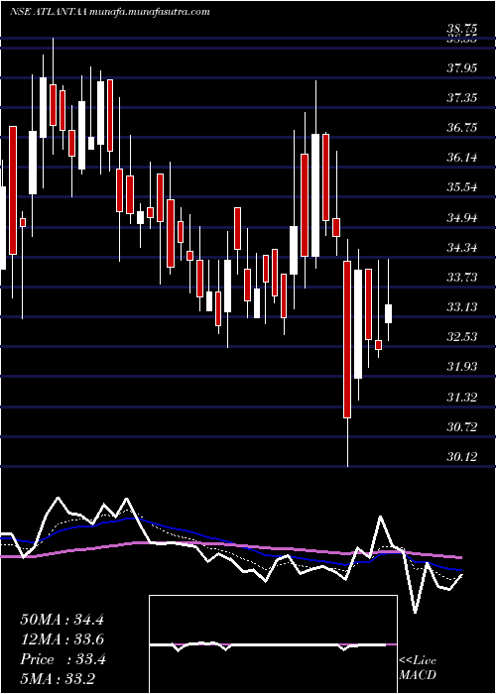Click the 37.95 price axis label
Viewport: 496px width, 694px height.
pyautogui.click(x=462, y=68)
